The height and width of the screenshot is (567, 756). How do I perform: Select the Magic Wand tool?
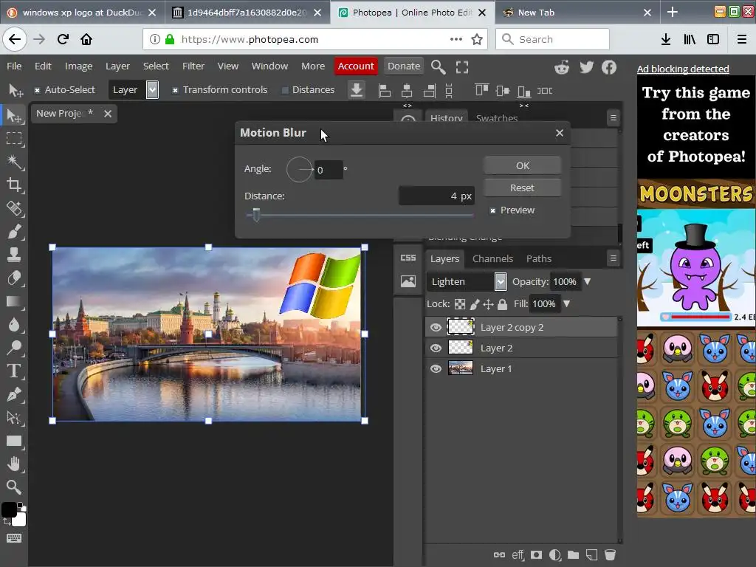[x=14, y=162]
